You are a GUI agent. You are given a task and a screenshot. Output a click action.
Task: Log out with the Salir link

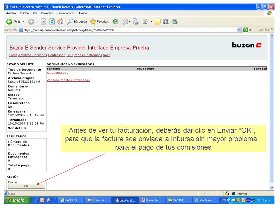(x=106, y=55)
